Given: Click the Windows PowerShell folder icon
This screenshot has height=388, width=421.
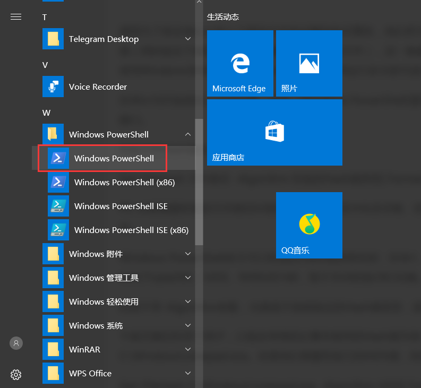Looking at the screenshot, I should (x=53, y=134).
